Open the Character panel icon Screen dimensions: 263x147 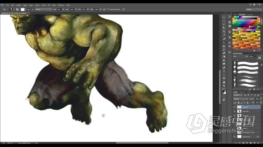tap(230, 43)
